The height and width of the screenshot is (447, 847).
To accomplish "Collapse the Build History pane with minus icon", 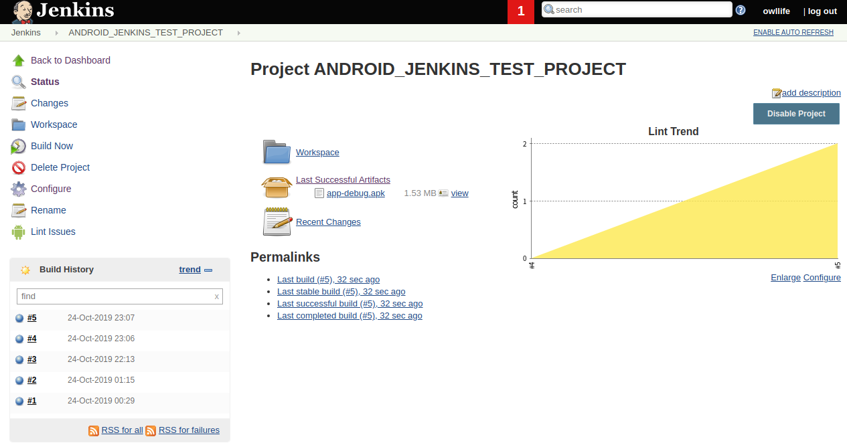I will 208,270.
